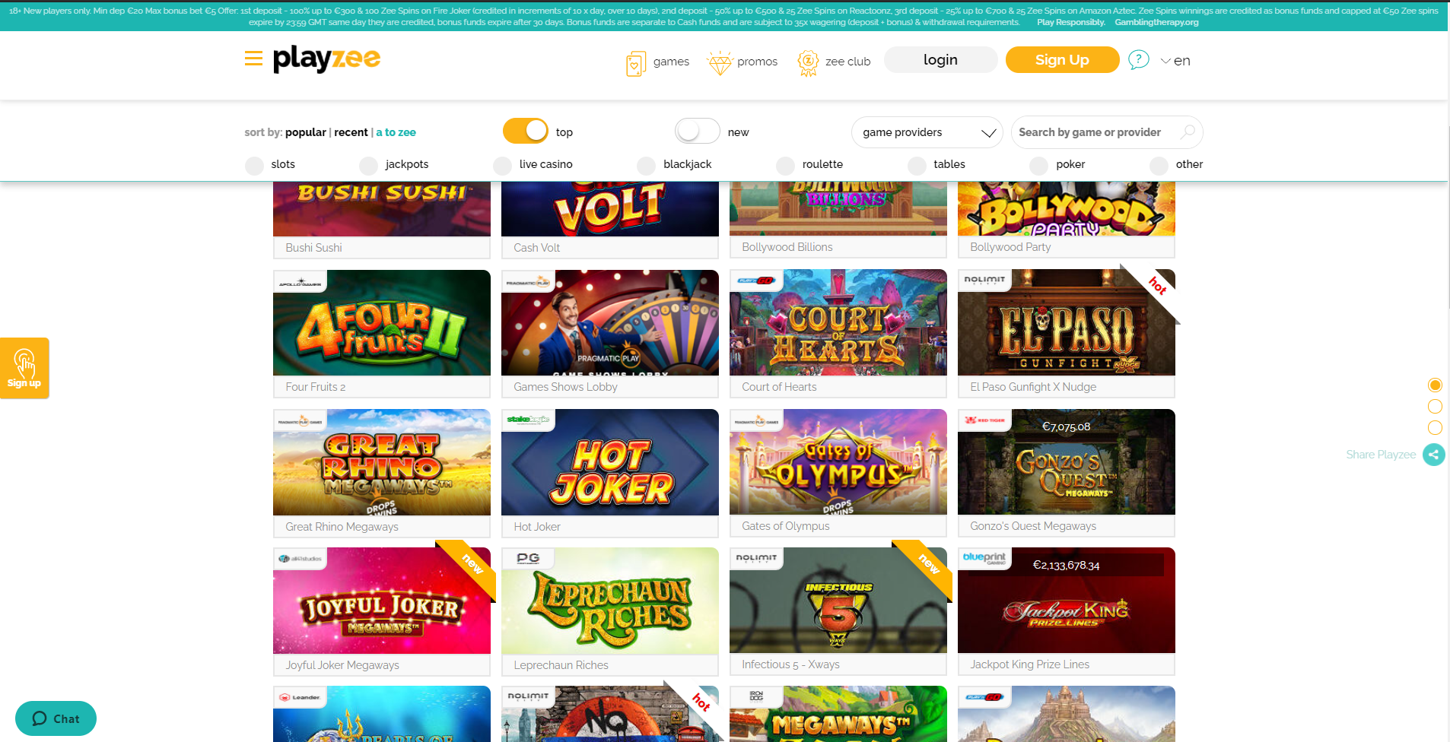Open the help question mark icon
The width and height of the screenshot is (1450, 742).
[x=1138, y=59]
